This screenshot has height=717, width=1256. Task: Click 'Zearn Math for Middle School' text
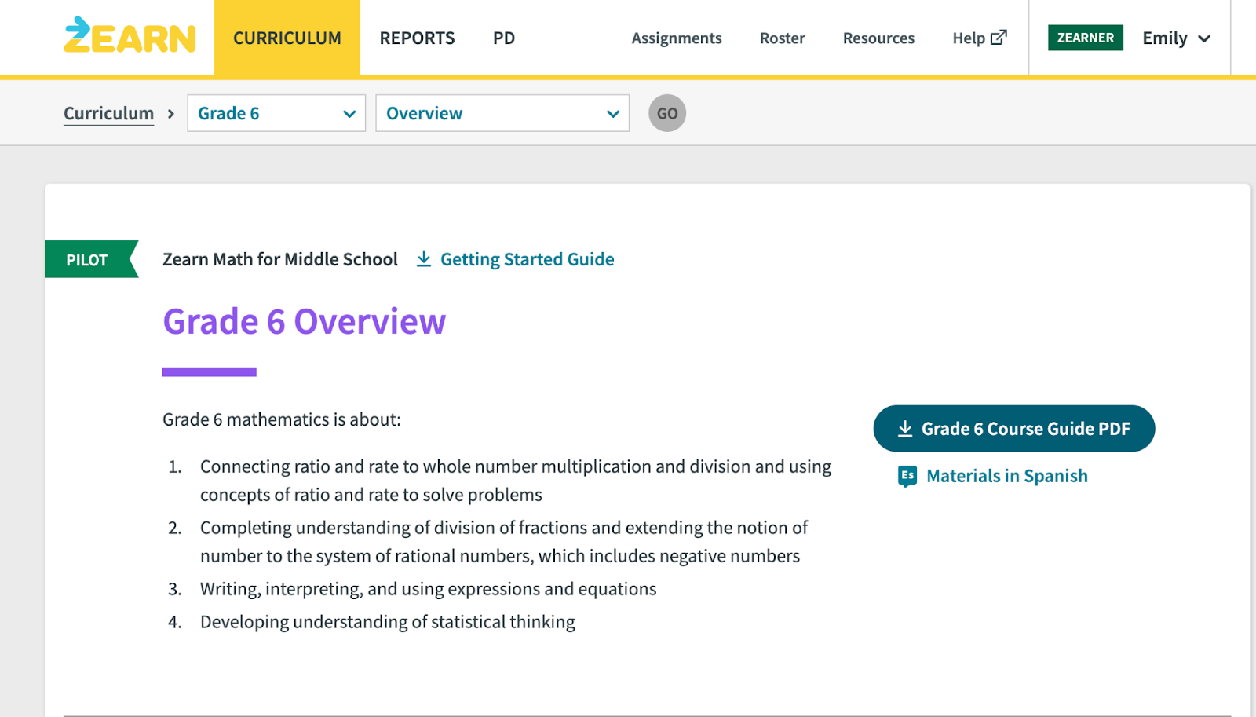pos(280,259)
